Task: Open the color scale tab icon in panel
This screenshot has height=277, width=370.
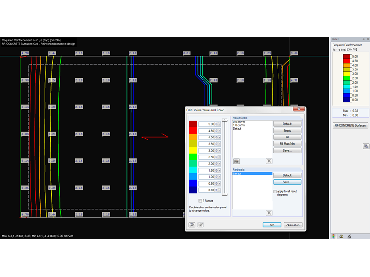Action: tap(333, 236)
